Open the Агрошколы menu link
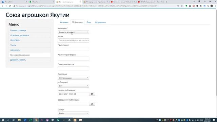Screen dimensions: 217x122 click(x=15, y=50)
